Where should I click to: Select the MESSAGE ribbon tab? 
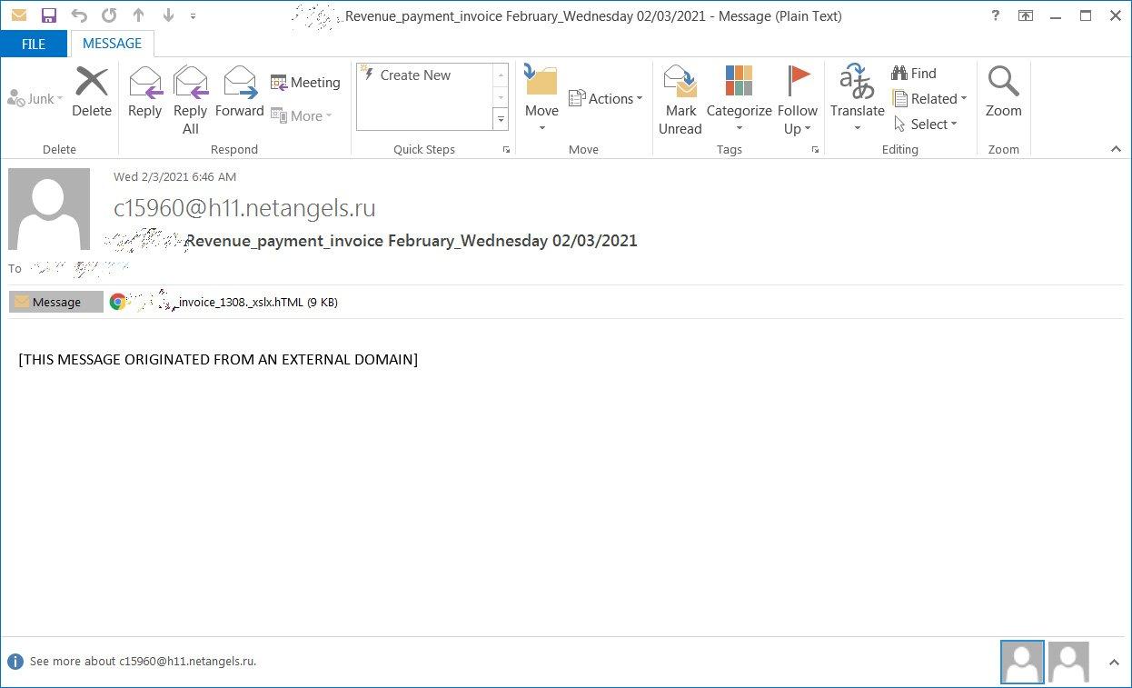pos(112,44)
